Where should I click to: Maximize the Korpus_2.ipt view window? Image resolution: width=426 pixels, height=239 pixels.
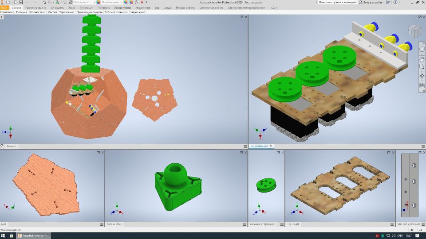(x=241, y=153)
